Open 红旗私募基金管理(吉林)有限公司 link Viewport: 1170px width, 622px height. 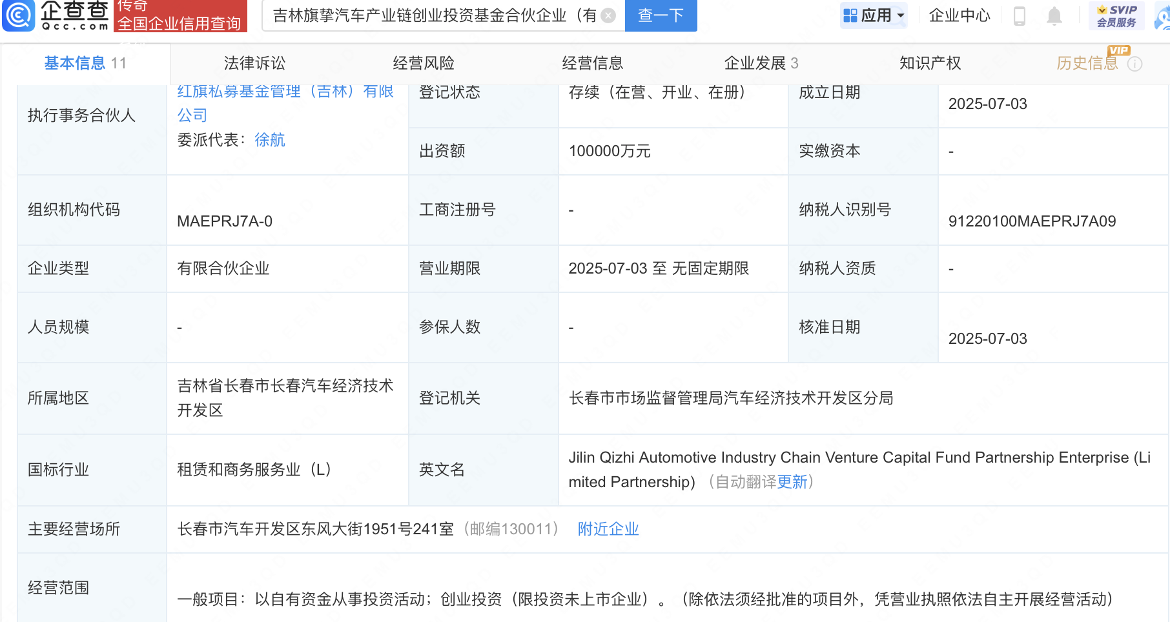[285, 103]
